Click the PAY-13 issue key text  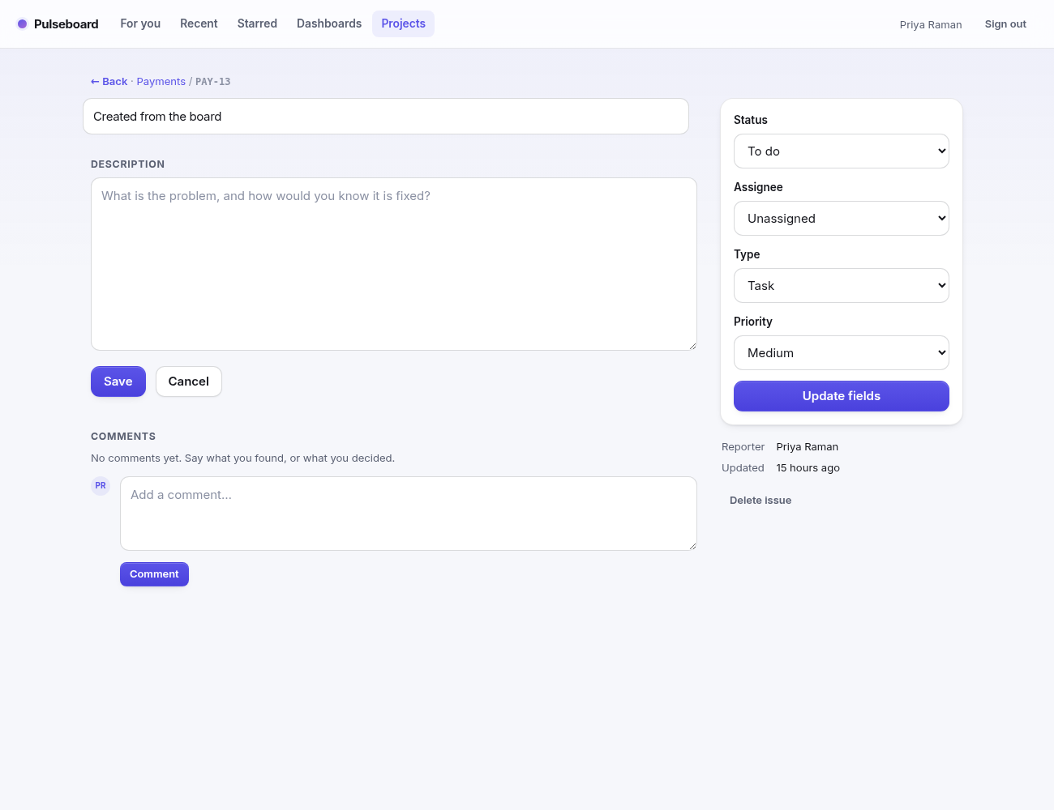(213, 82)
